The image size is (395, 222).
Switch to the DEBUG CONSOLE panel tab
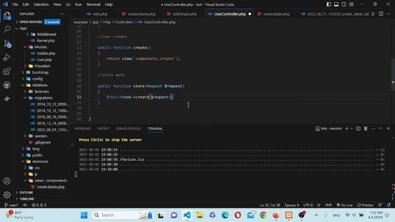pyautogui.click(x=128, y=129)
